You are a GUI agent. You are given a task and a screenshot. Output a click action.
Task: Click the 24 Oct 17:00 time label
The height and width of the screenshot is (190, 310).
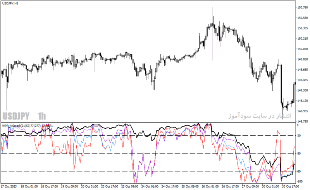170,187
